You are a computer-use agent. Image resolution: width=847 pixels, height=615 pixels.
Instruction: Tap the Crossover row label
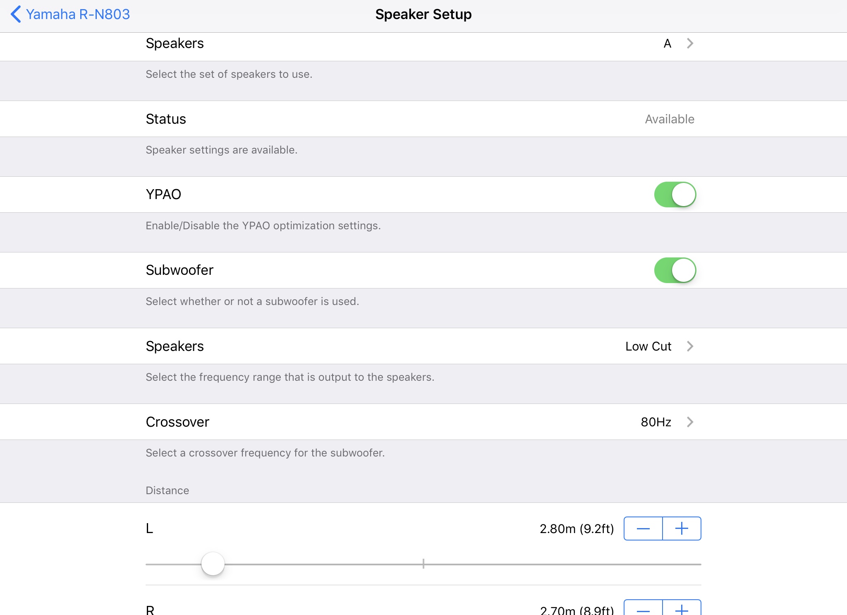coord(177,422)
